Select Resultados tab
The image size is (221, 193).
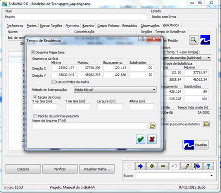point(171,25)
